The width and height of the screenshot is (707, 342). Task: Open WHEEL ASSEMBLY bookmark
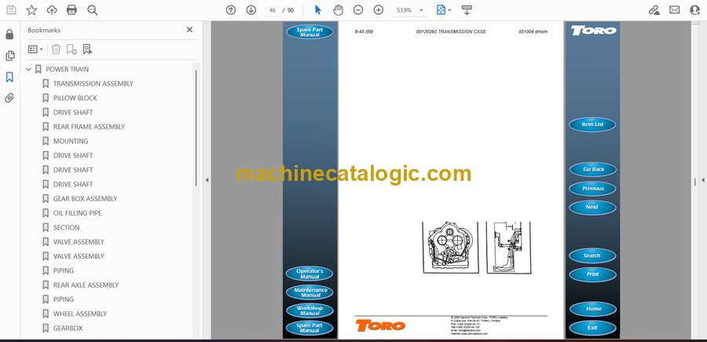(80, 314)
